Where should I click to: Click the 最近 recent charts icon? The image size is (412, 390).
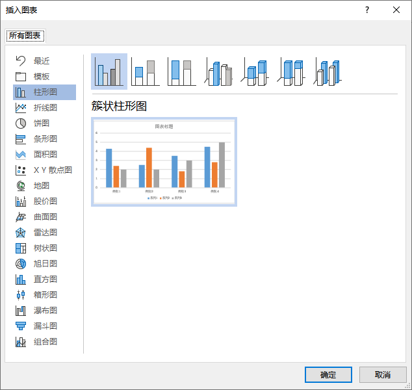(21, 61)
